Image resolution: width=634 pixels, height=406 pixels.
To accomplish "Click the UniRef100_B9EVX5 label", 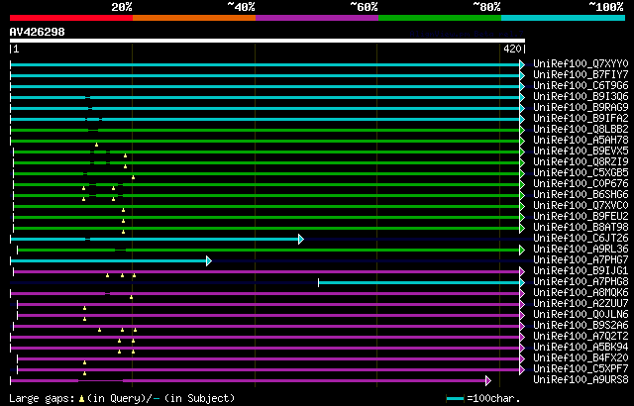I will click(x=581, y=152).
